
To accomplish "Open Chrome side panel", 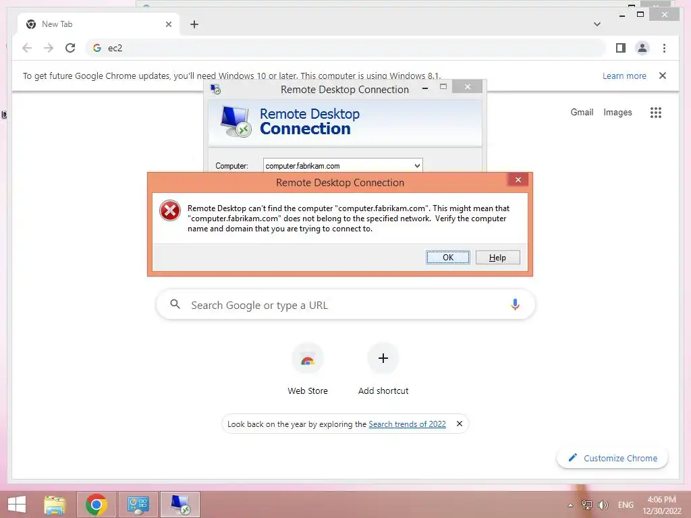I will pos(621,48).
